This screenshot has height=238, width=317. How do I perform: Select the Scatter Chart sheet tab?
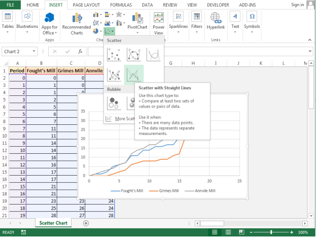pos(53,223)
